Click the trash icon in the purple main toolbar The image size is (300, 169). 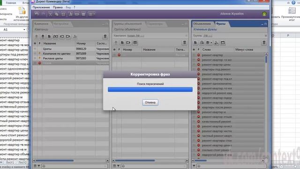83,14
